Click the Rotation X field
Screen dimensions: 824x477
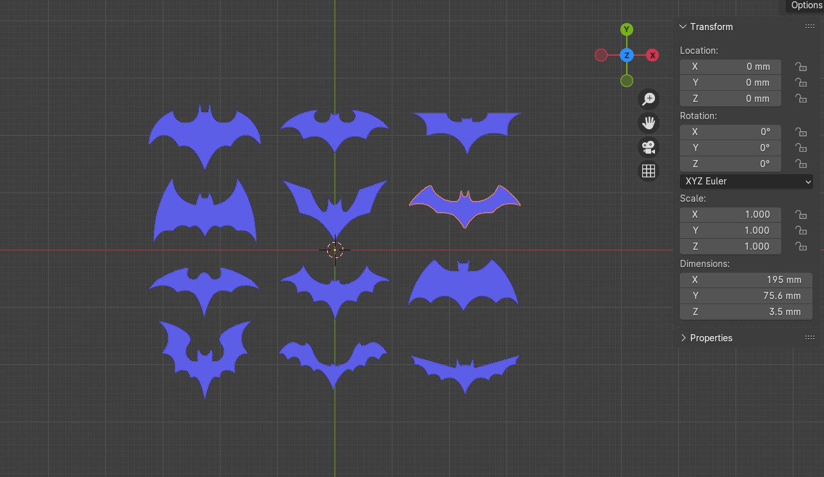(x=731, y=132)
